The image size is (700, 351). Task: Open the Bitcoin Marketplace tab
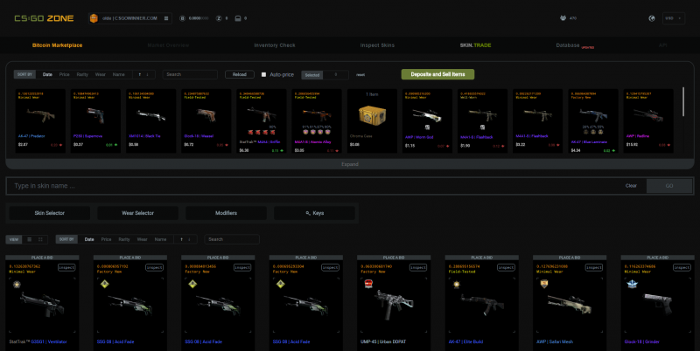(x=57, y=45)
